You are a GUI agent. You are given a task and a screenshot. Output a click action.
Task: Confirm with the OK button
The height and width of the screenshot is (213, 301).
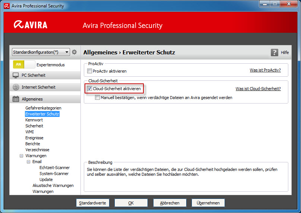click(x=131, y=203)
